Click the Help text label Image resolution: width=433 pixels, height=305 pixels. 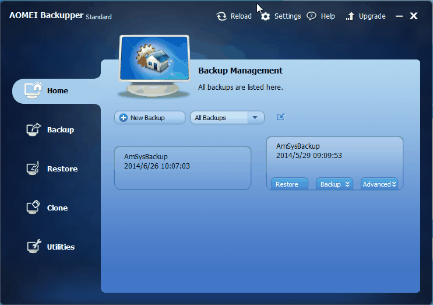[328, 16]
